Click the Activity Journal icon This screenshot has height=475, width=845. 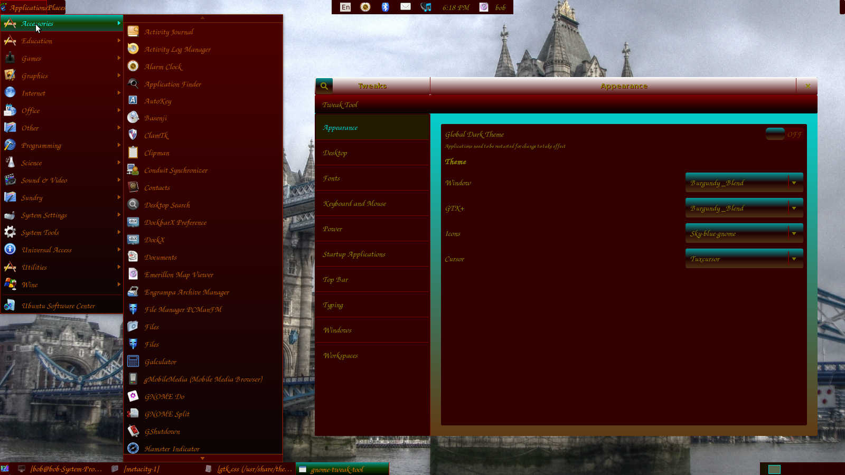(133, 31)
